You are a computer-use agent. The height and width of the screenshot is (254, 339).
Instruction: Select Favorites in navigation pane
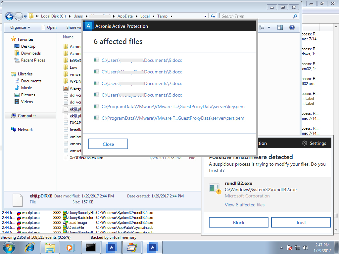(x=22, y=39)
